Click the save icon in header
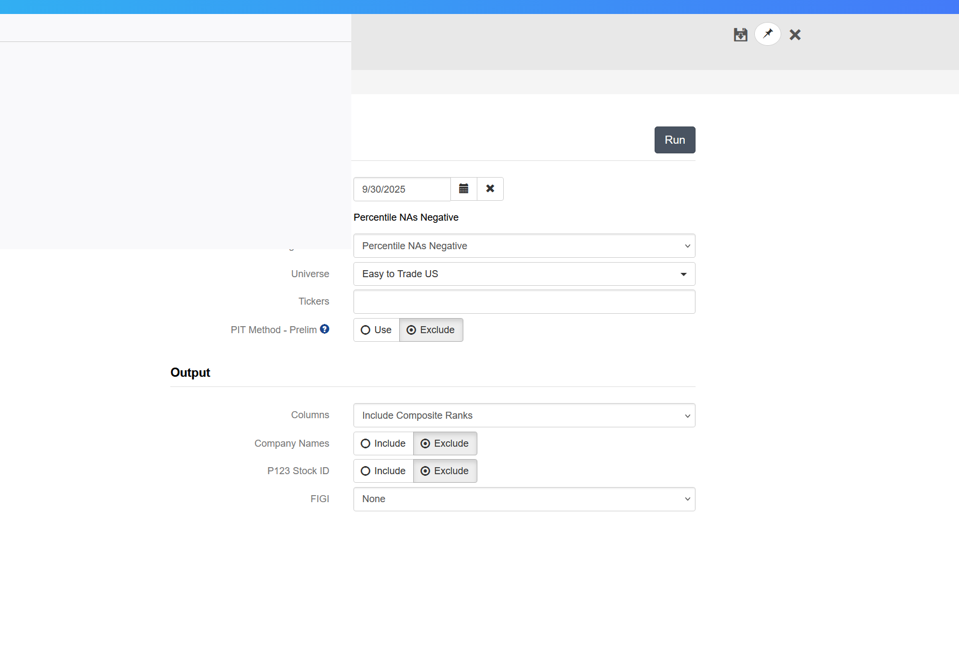This screenshot has width=959, height=648. click(x=740, y=35)
